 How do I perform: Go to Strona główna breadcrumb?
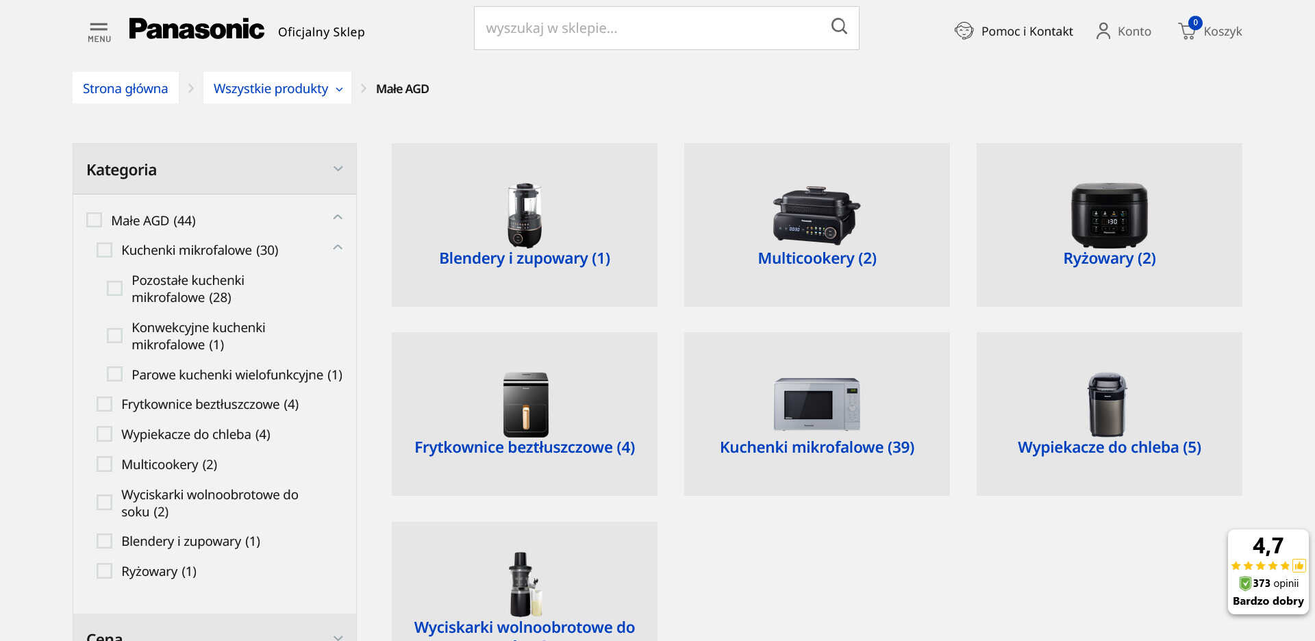(125, 88)
